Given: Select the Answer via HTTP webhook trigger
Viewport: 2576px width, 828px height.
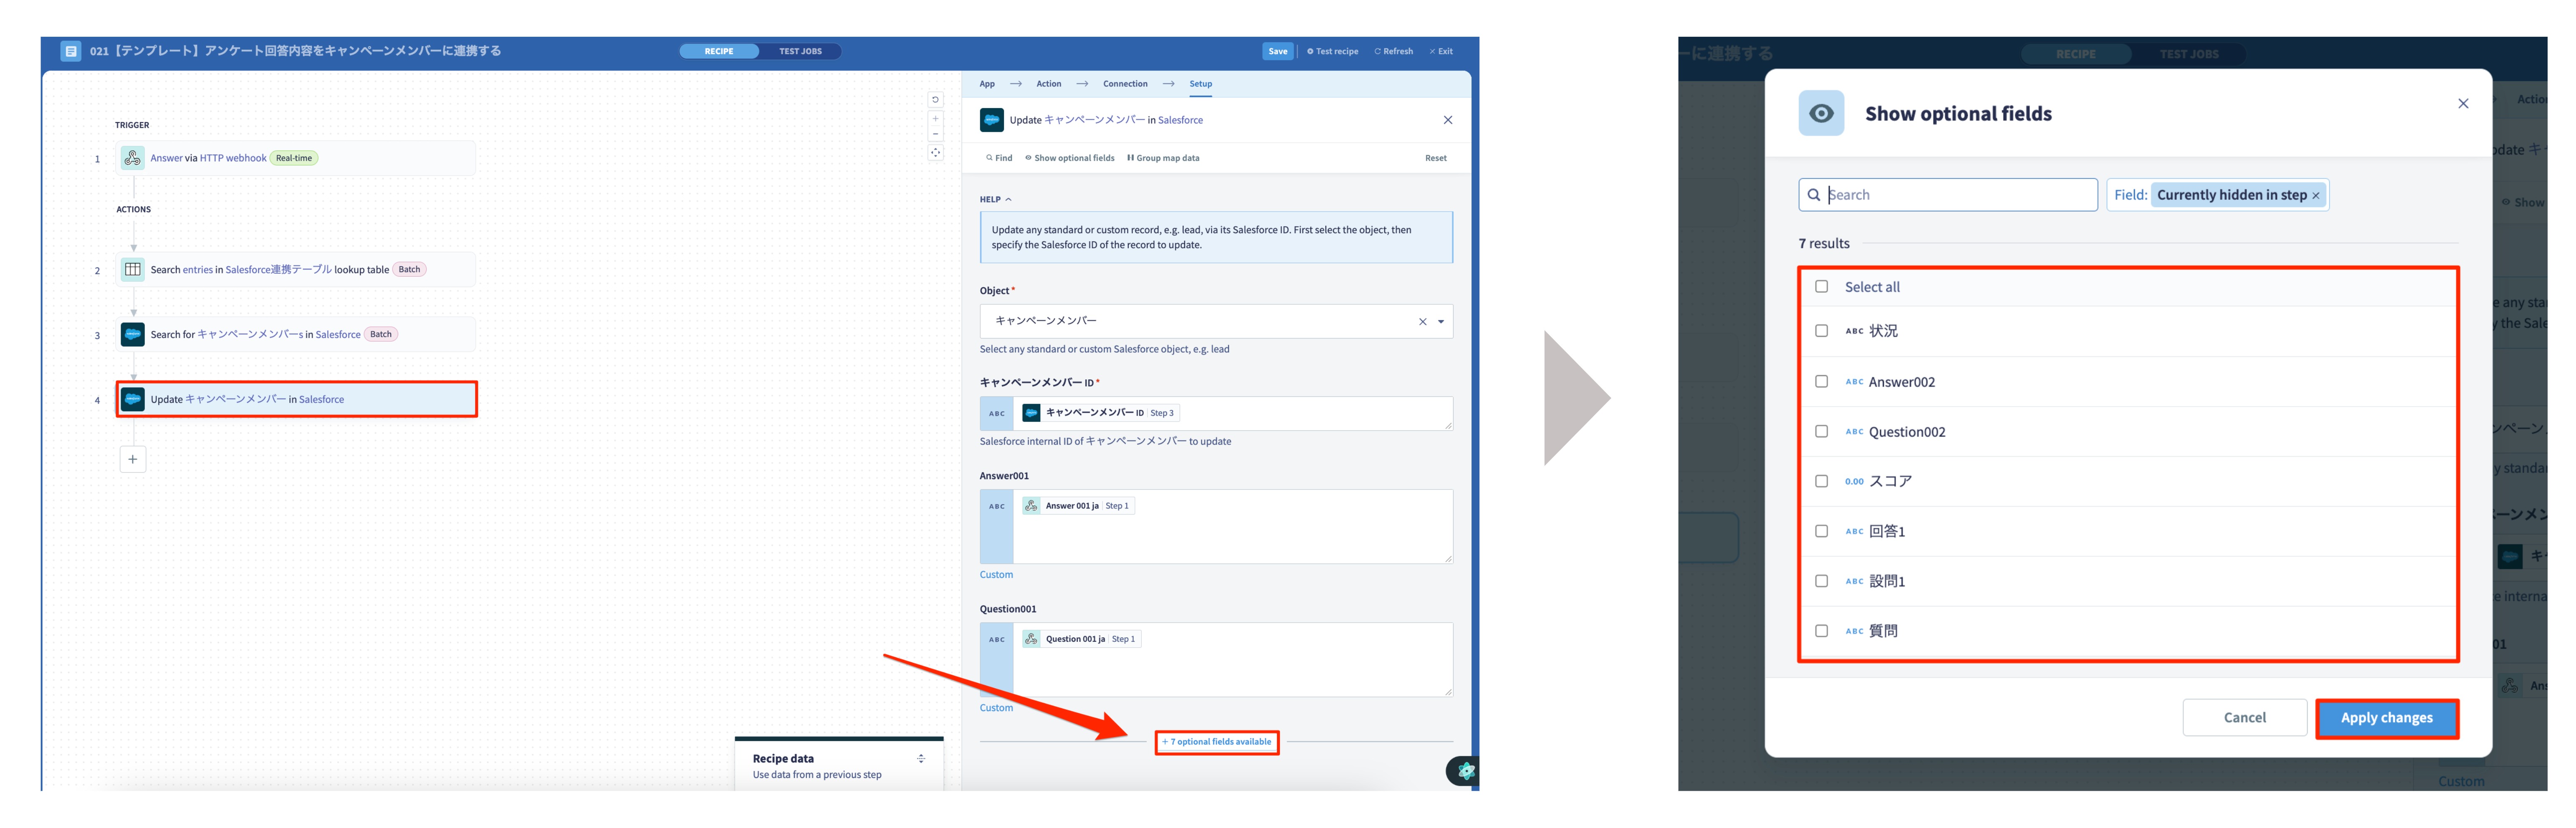Looking at the screenshot, I should point(296,158).
